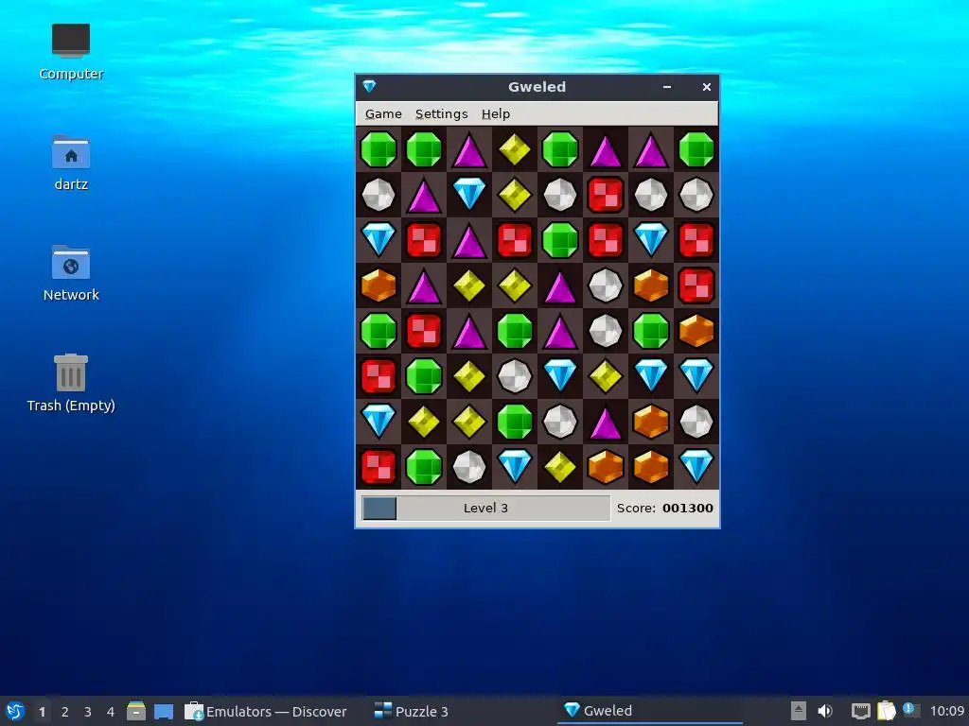The image size is (969, 726).
Task: Open the Help menu
Action: click(496, 113)
